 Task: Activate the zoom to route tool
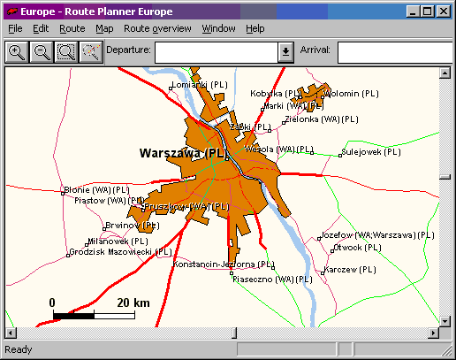pyautogui.click(x=91, y=52)
